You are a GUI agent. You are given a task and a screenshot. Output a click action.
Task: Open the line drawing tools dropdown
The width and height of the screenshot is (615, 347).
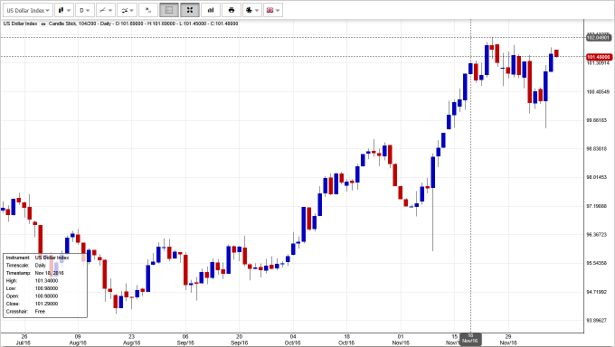click(106, 10)
